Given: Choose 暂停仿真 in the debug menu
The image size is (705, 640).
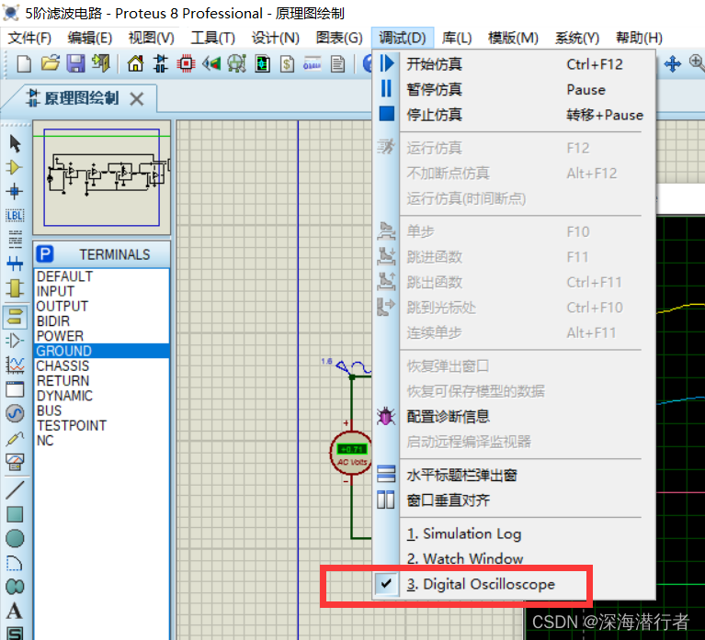Looking at the screenshot, I should [x=514, y=89].
